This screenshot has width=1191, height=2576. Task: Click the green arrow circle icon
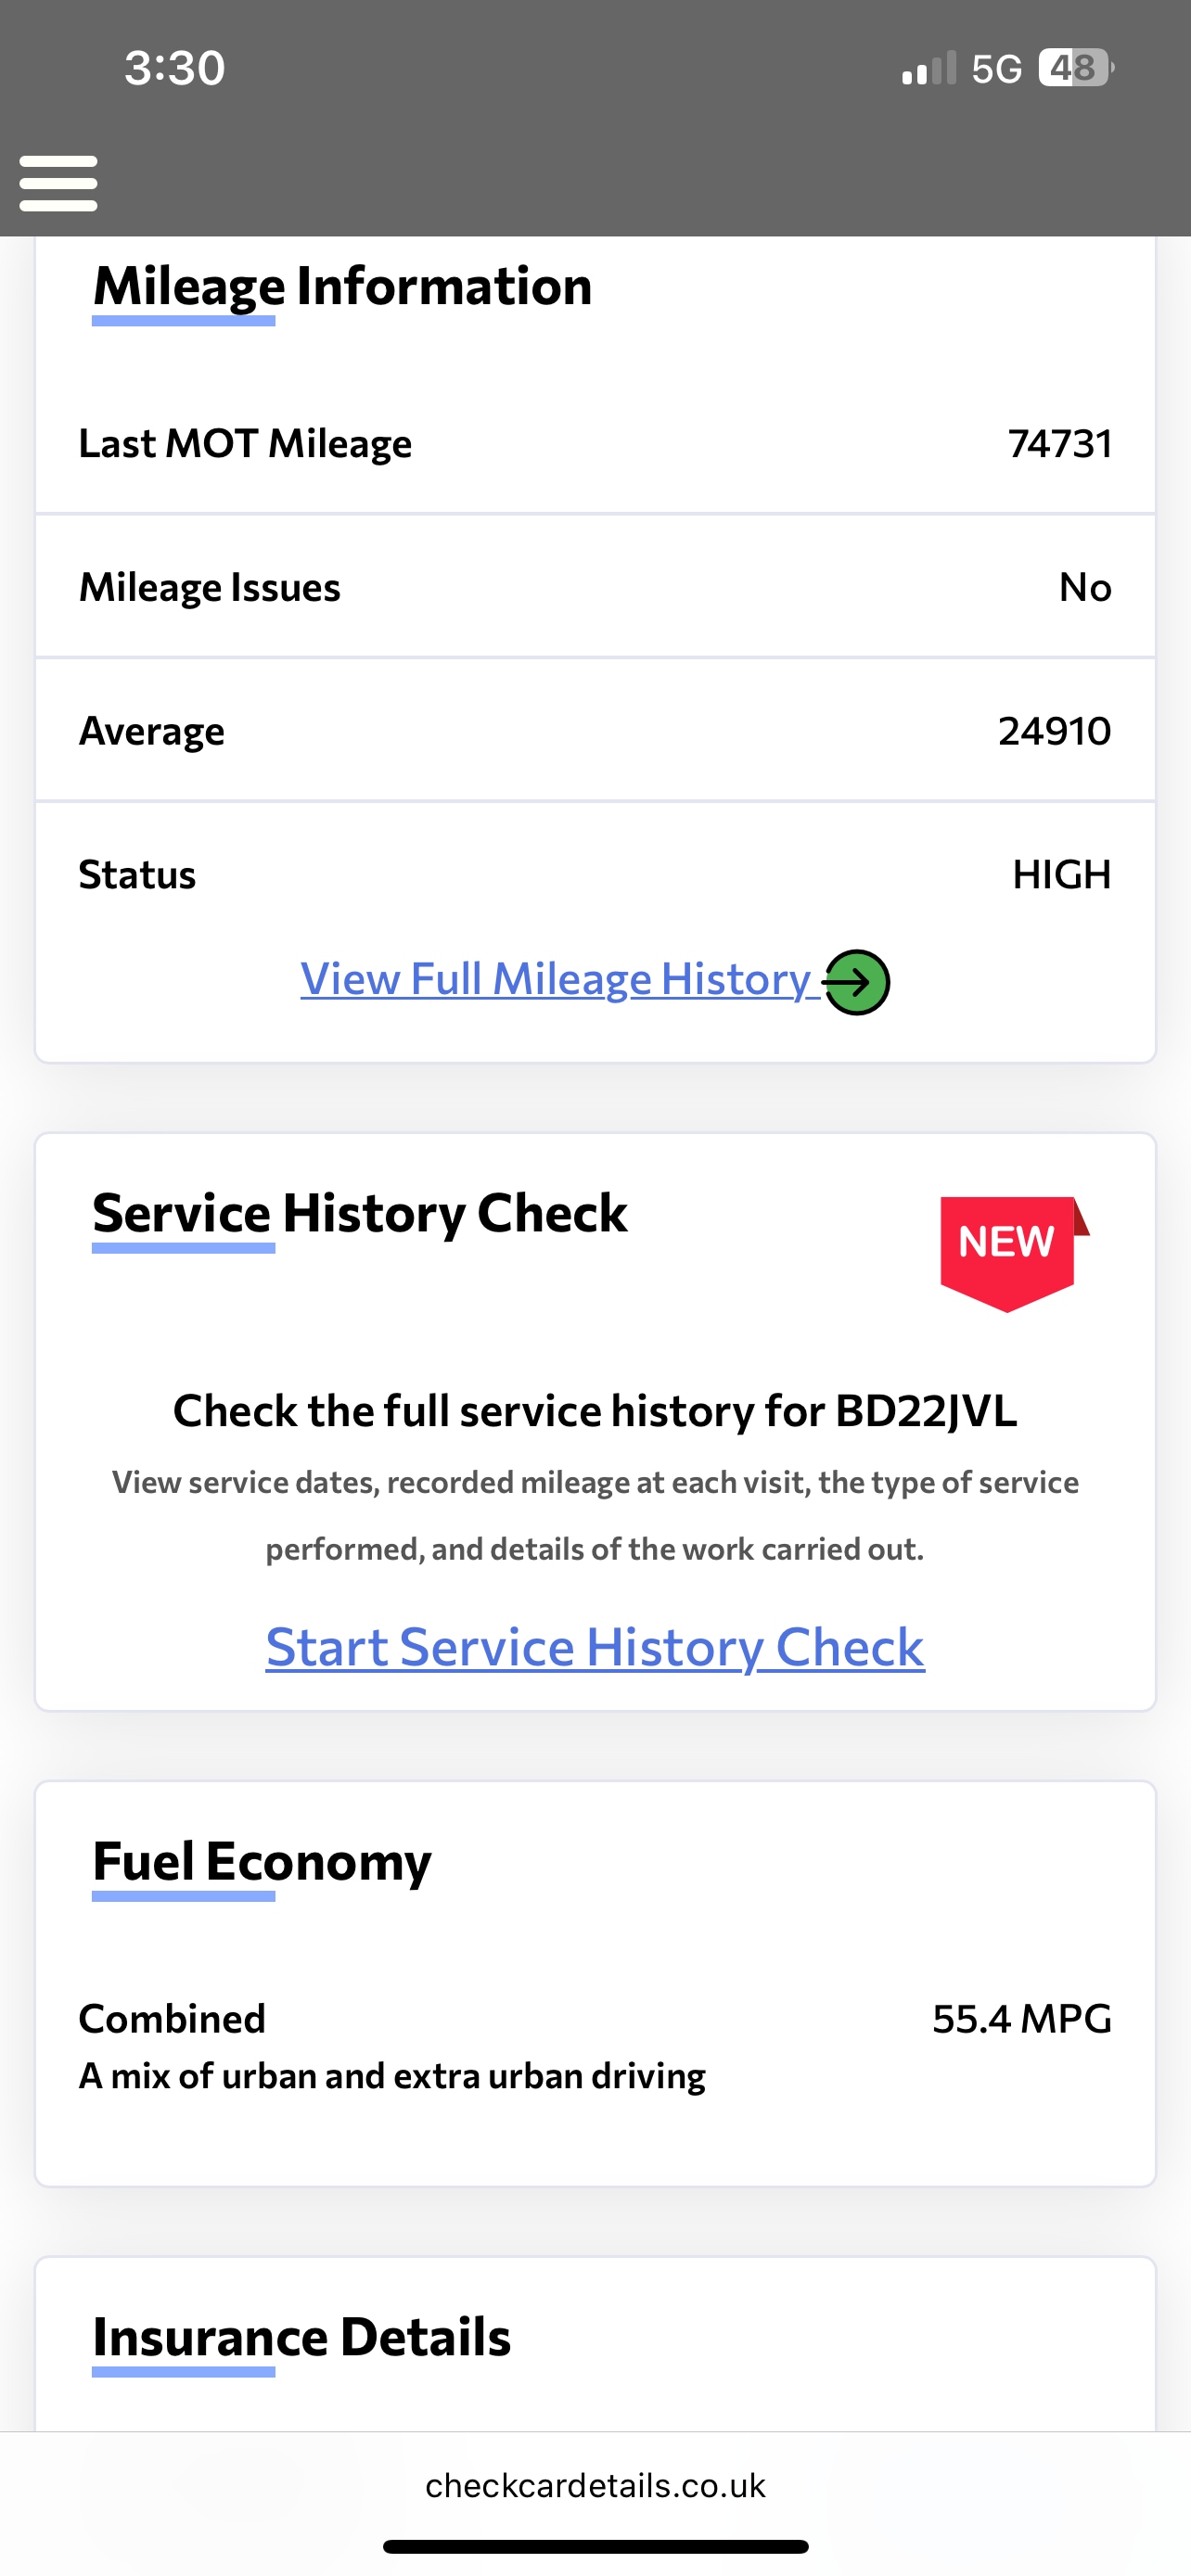pos(856,982)
